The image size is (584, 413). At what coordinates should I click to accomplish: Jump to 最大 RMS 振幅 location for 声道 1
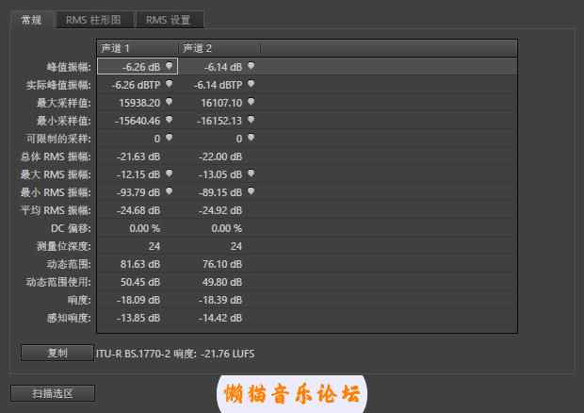click(169, 173)
